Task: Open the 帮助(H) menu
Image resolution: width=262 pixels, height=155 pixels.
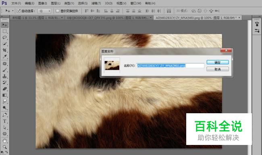Action: (x=150, y=3)
